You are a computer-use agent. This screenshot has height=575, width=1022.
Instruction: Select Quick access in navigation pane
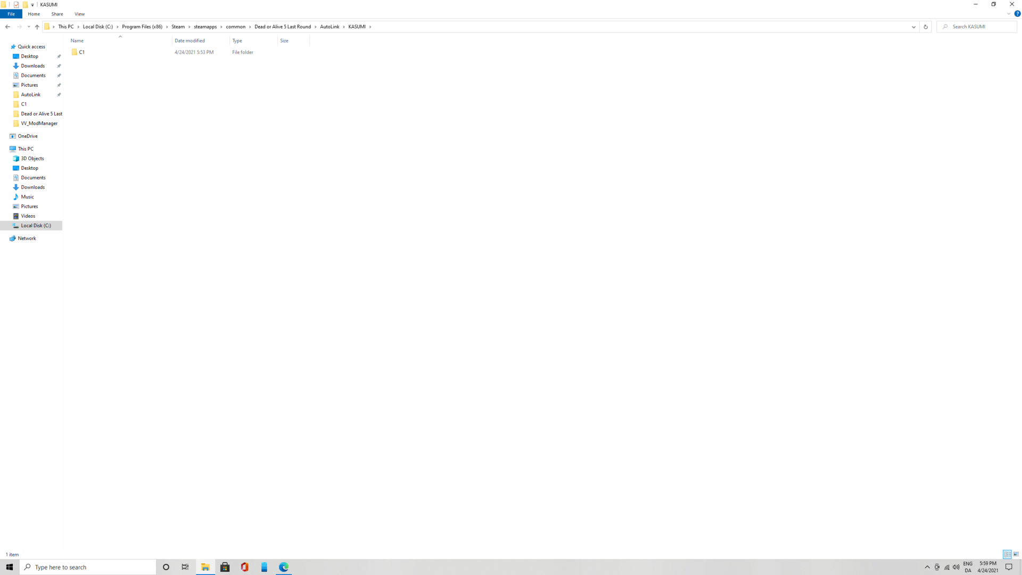pos(31,47)
